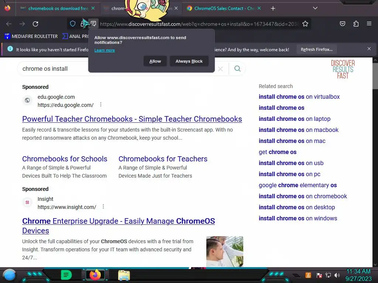The width and height of the screenshot is (378, 283).
Task: Select 'install chrome os on chromebook' related search
Action: 303,196
